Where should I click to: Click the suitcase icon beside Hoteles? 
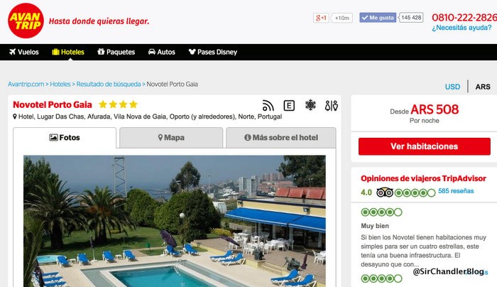pyautogui.click(x=55, y=52)
